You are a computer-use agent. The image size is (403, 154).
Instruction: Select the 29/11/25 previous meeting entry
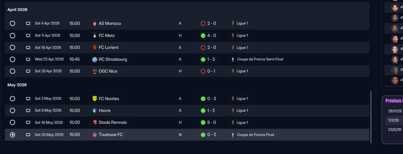pos(395,111)
